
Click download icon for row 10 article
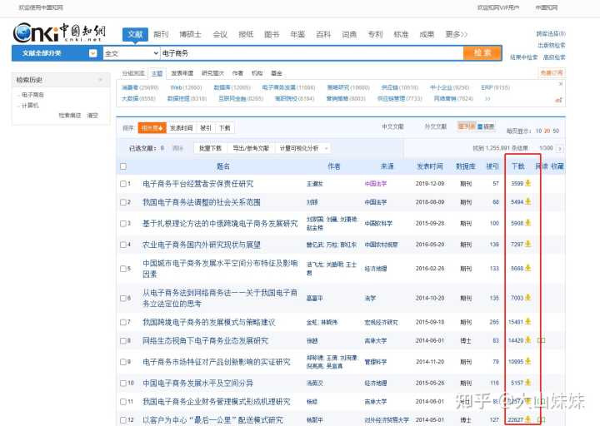point(528,383)
